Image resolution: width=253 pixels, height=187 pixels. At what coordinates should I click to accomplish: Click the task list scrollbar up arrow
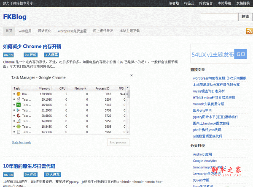pos(128,88)
